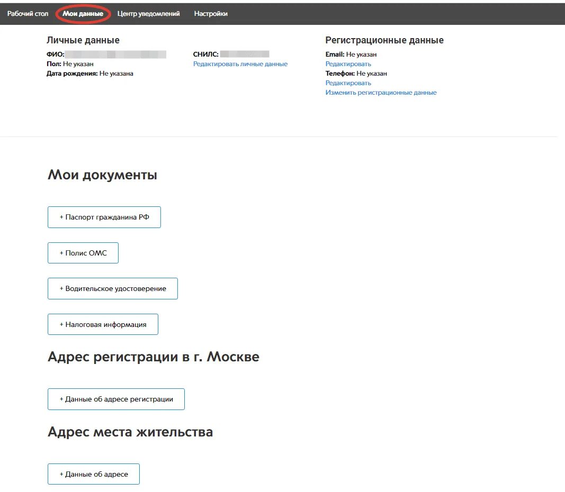Go to Центр уведомлений
Image resolution: width=565 pixels, height=492 pixels.
point(148,14)
